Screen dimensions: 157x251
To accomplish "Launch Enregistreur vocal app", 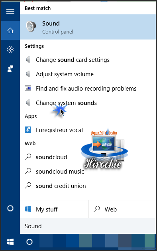I will point(59,130).
